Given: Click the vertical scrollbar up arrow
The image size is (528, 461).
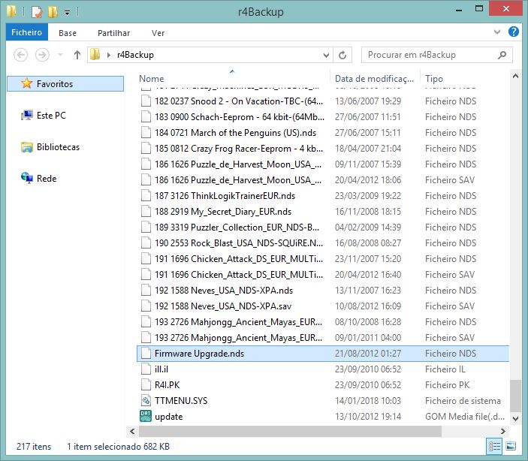Looking at the screenshot, I should [x=515, y=77].
